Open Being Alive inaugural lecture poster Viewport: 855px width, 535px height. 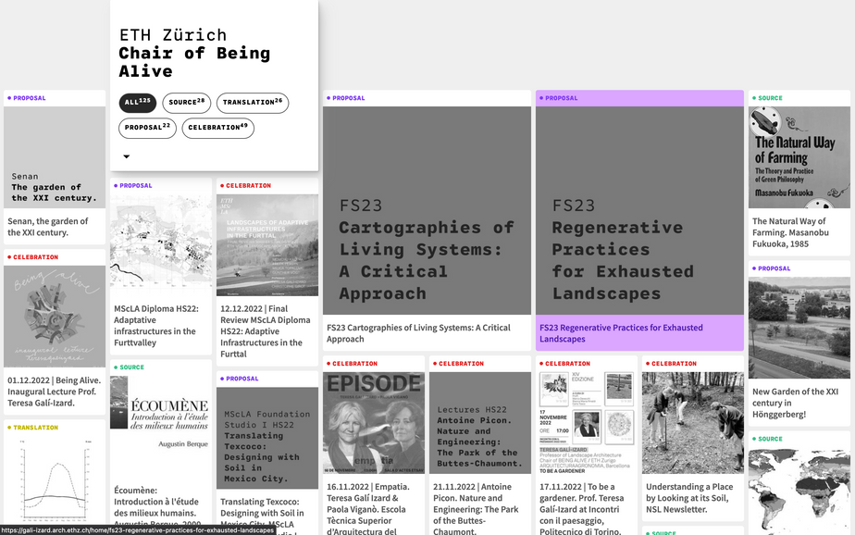pyautogui.click(x=54, y=316)
